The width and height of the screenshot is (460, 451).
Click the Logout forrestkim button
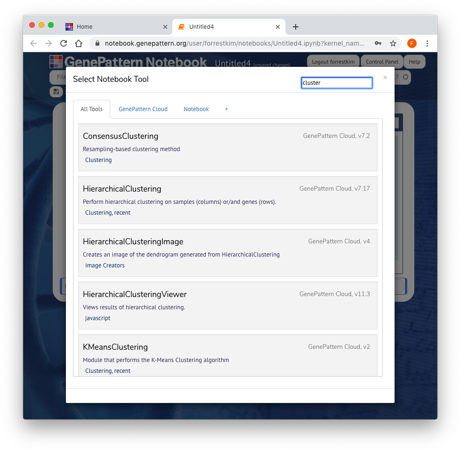pos(333,62)
